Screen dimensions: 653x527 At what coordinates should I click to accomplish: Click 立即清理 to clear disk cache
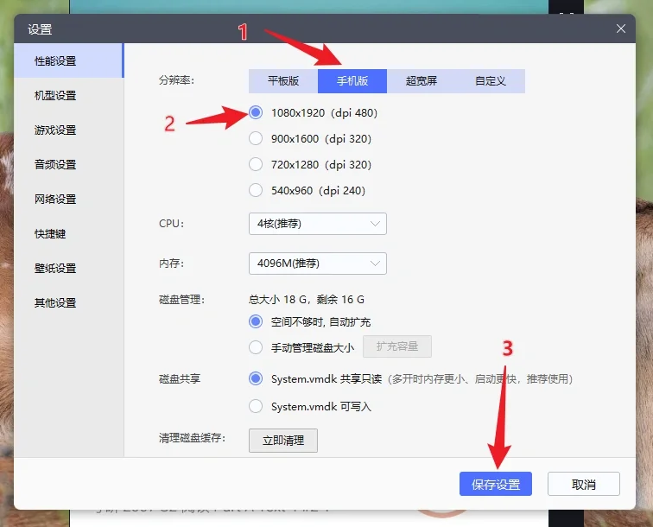click(x=283, y=441)
